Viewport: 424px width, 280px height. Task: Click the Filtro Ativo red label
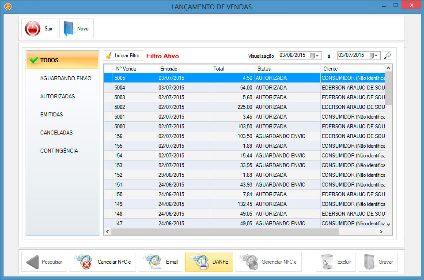pyautogui.click(x=163, y=56)
